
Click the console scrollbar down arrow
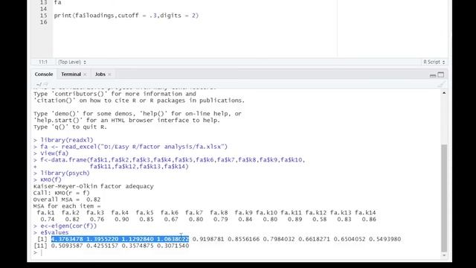[x=444, y=255]
